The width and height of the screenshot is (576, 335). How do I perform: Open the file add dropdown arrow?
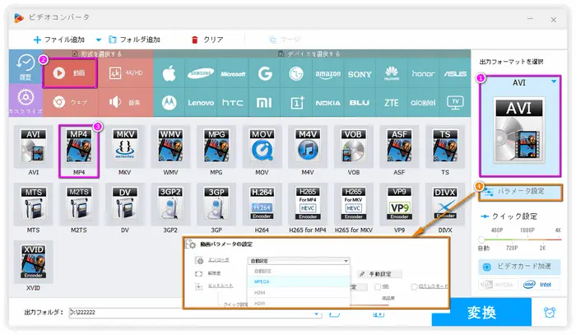click(x=99, y=40)
